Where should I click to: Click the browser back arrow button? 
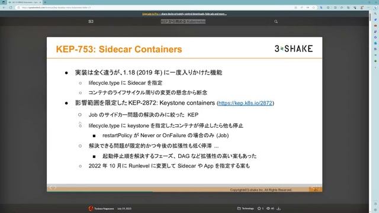(4, 8)
